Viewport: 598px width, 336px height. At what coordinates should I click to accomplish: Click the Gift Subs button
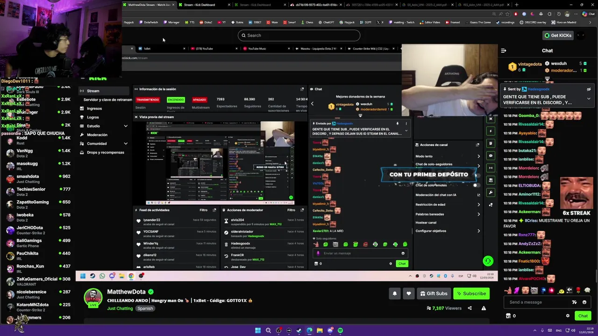tap(434, 294)
